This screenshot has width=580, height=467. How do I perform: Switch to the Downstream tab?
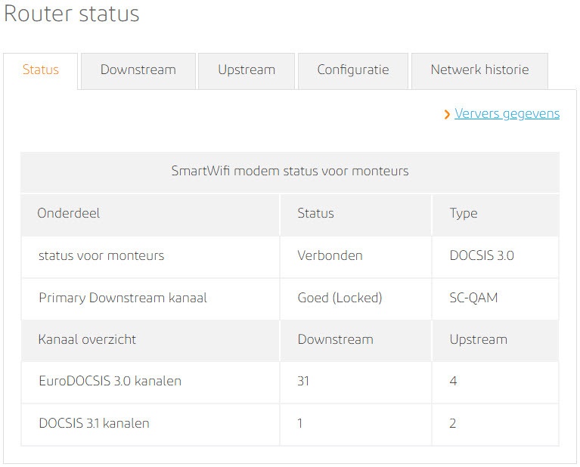(138, 70)
